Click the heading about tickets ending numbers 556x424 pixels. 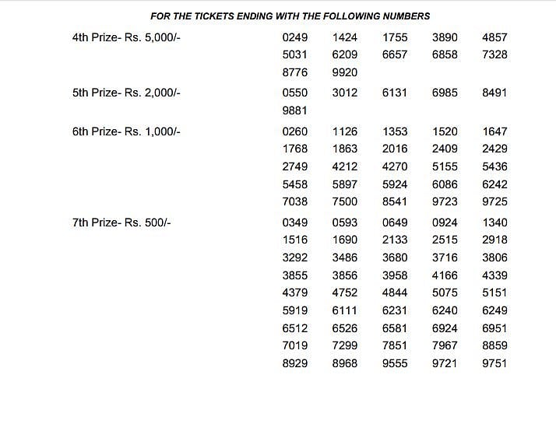click(x=290, y=16)
